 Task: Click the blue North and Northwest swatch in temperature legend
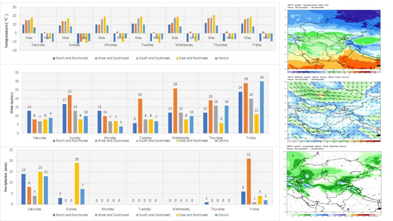(54, 58)
